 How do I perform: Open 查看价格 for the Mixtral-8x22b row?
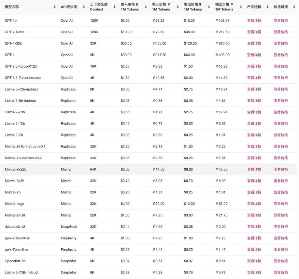(x=281, y=169)
